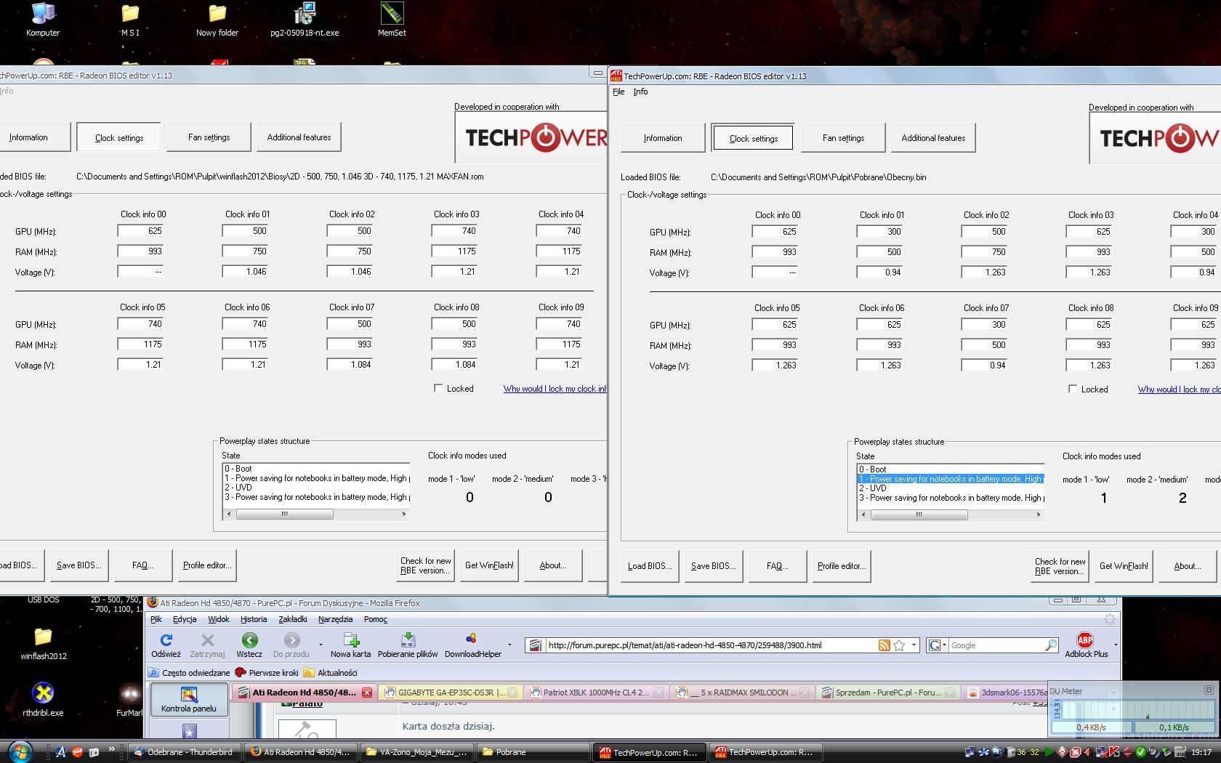The height and width of the screenshot is (763, 1221).
Task: Click the green checkmark tray icon
Action: point(1141,752)
